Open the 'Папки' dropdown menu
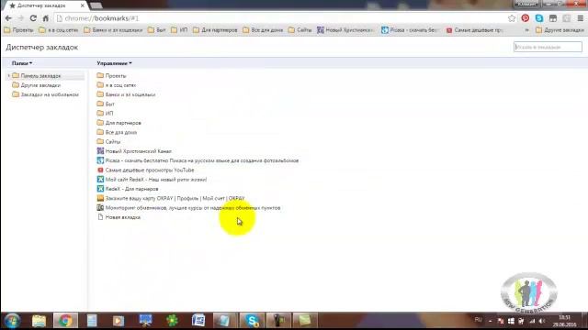 point(22,63)
